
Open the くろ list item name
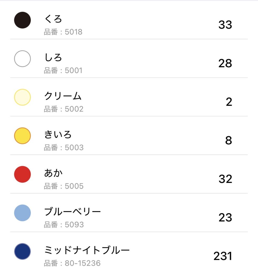pyautogui.click(x=53, y=19)
